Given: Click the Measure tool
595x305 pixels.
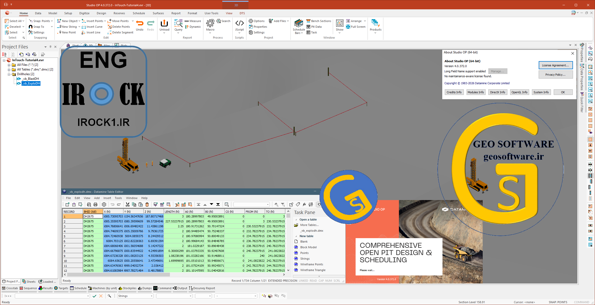Looking at the screenshot, I should (193, 21).
